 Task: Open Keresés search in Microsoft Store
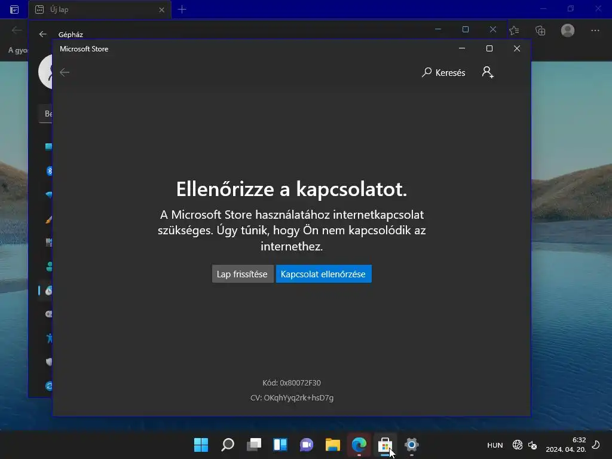tap(443, 72)
